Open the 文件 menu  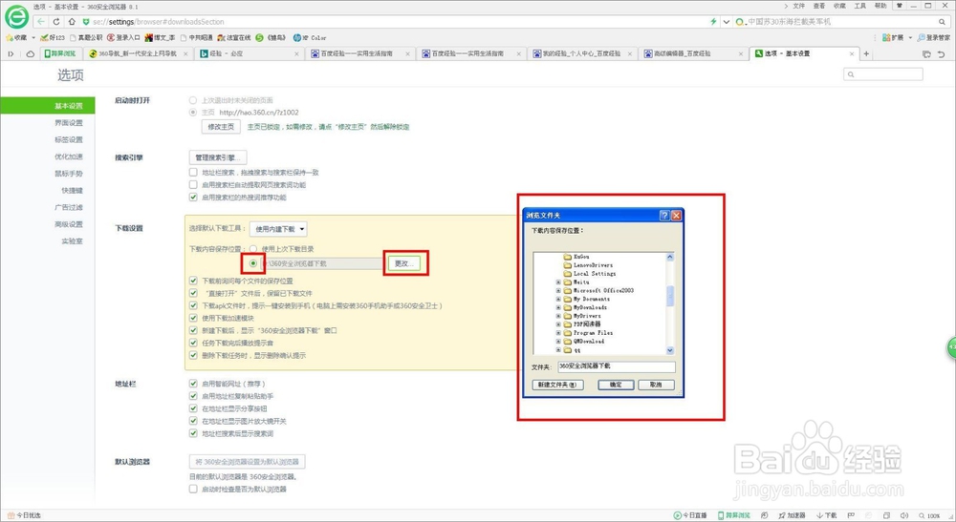[798, 6]
